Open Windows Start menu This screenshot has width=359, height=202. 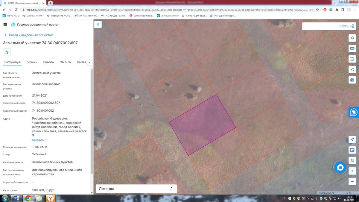(x=5, y=198)
